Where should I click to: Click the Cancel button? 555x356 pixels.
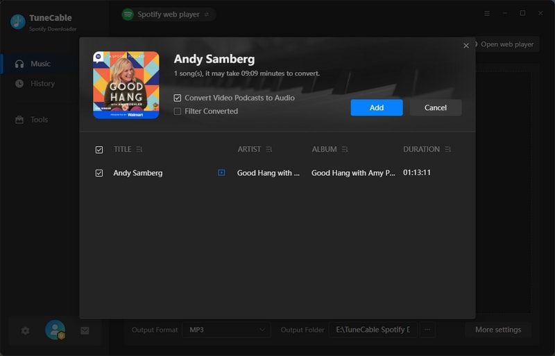pyautogui.click(x=436, y=107)
